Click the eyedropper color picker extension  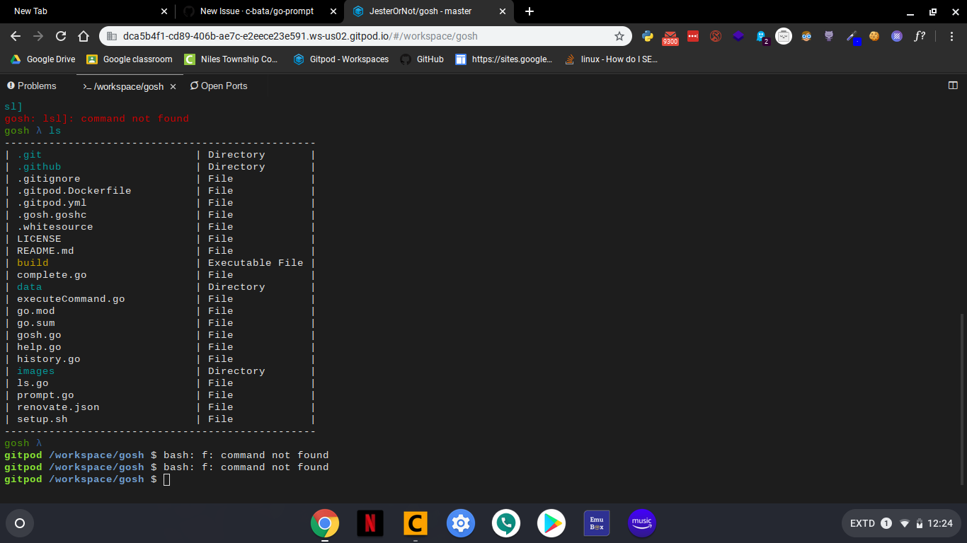click(852, 37)
